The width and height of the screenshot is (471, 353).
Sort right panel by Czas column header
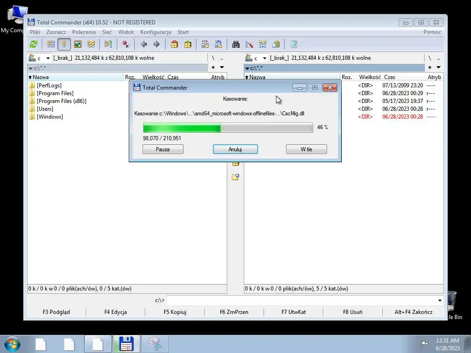(404, 77)
